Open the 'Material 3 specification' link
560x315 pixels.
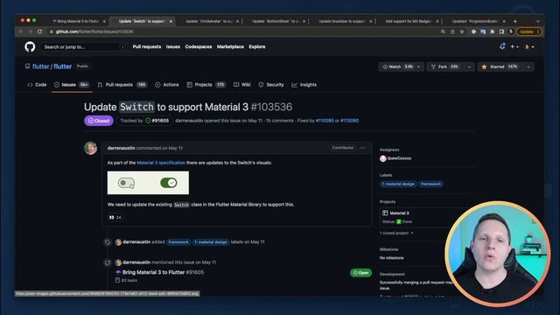coord(161,163)
